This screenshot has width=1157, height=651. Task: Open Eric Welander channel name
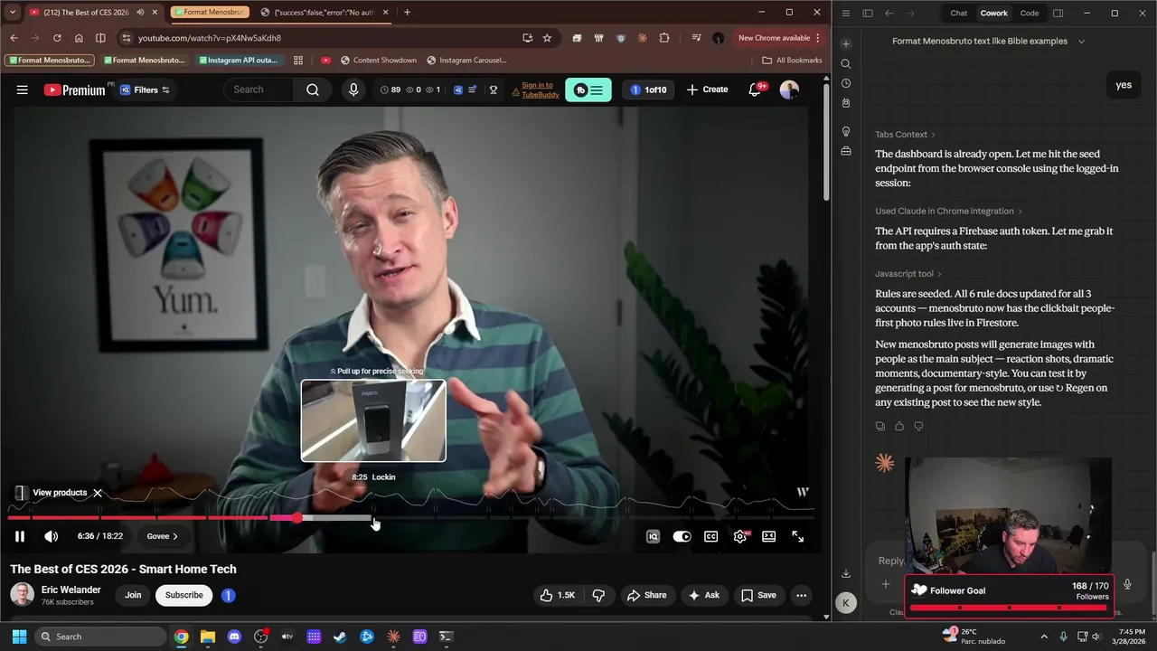pos(71,590)
